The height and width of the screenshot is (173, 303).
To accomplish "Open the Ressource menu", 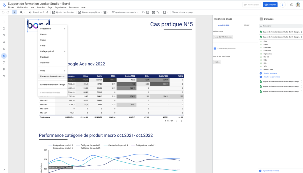I will (74, 7).
